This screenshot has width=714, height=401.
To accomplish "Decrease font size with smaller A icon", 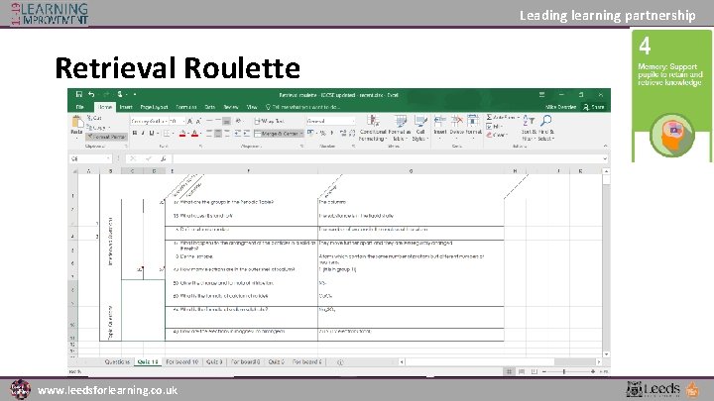I will pyautogui.click(x=198, y=122).
